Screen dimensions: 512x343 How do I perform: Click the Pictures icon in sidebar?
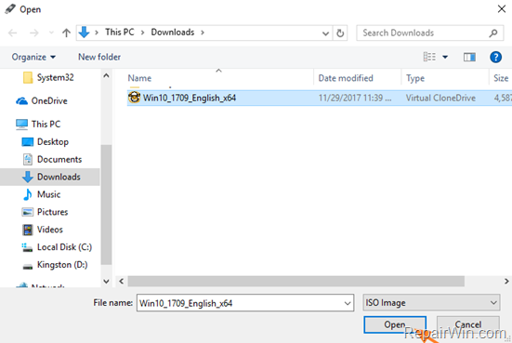click(x=28, y=212)
